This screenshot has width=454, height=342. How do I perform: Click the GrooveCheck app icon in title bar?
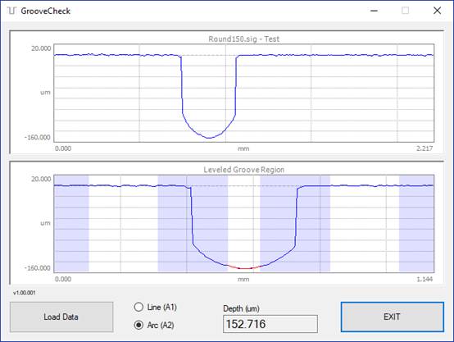pyautogui.click(x=11, y=11)
